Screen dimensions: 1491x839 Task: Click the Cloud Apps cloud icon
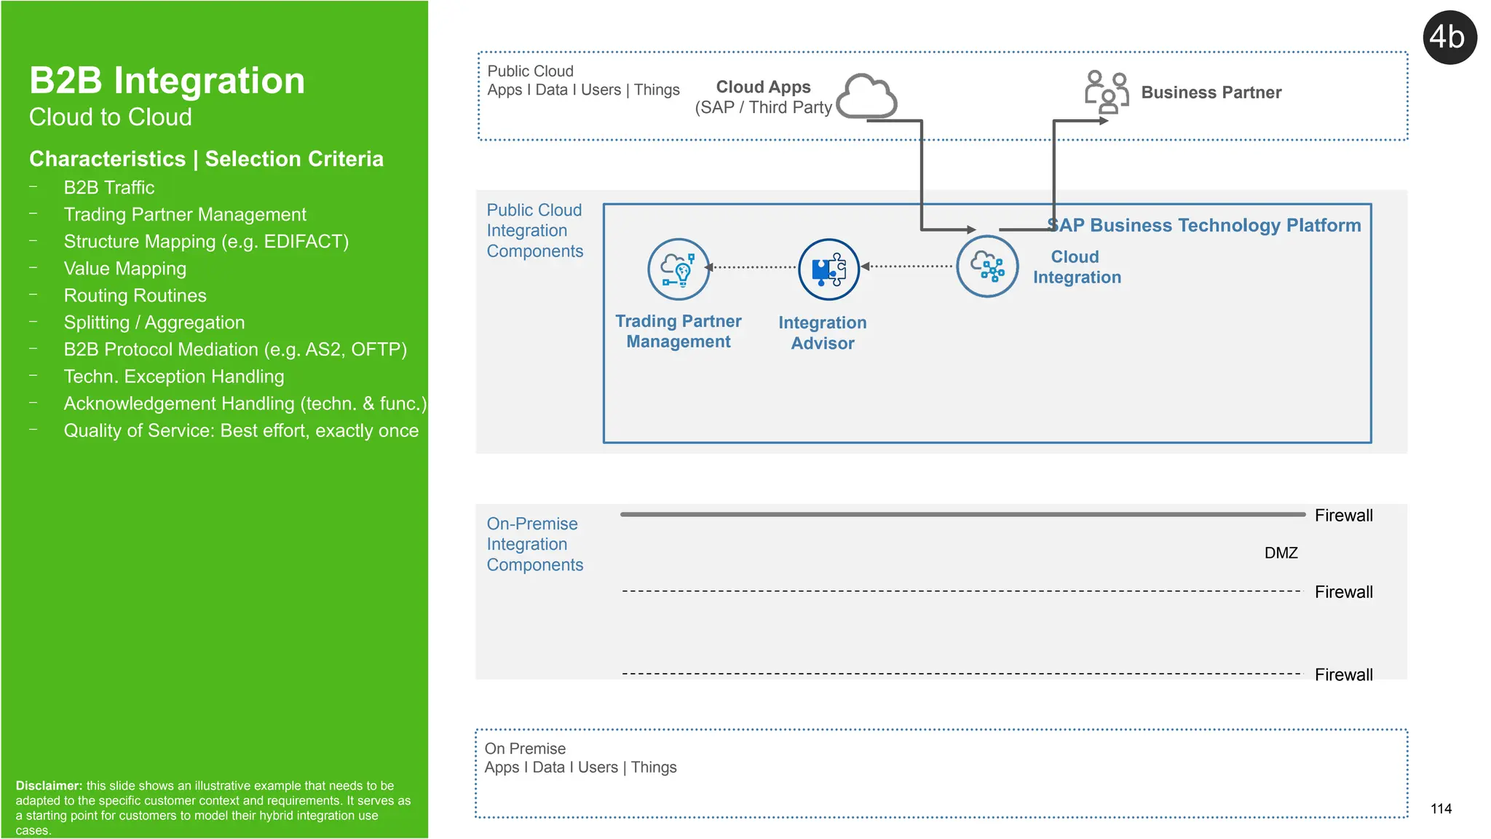click(866, 96)
